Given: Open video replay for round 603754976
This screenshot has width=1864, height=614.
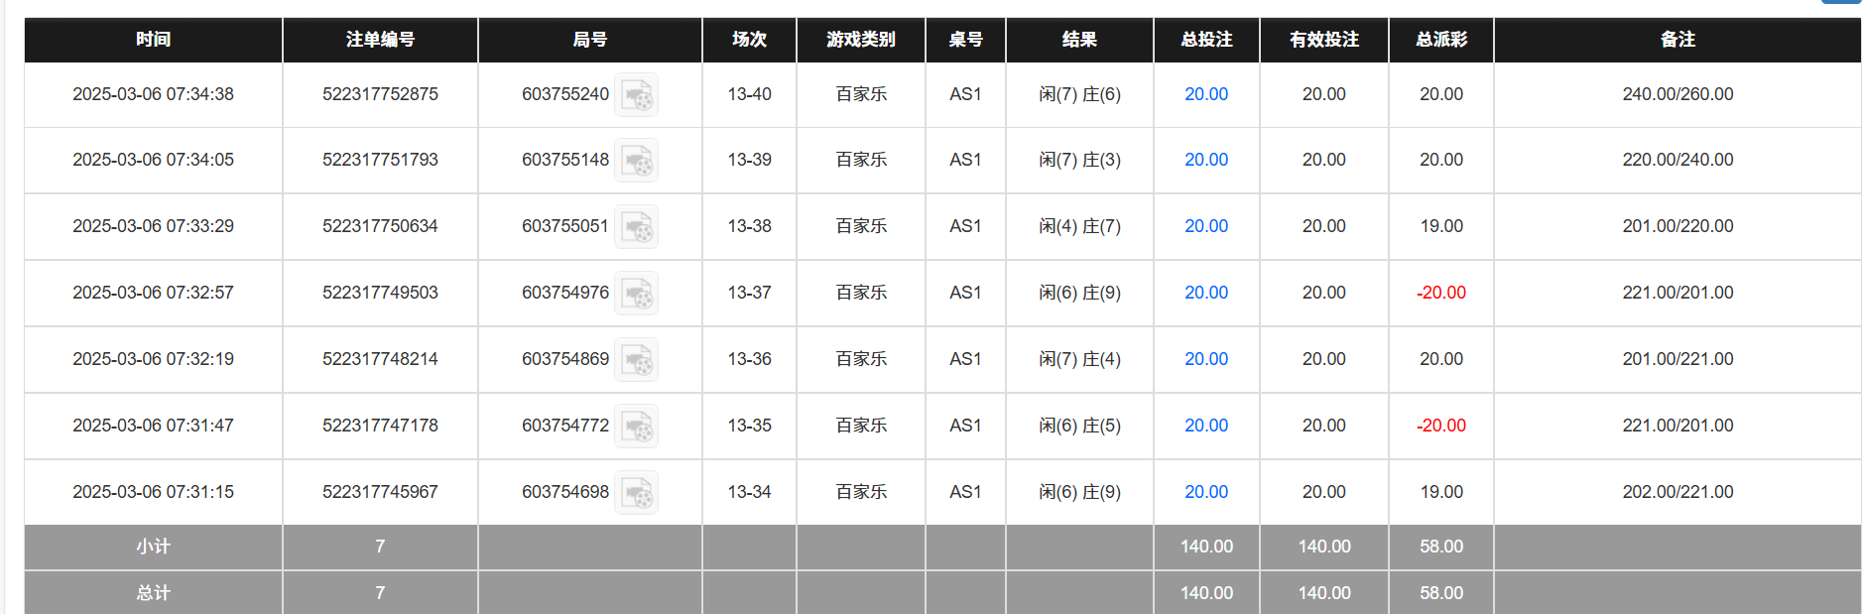Looking at the screenshot, I should click(636, 294).
